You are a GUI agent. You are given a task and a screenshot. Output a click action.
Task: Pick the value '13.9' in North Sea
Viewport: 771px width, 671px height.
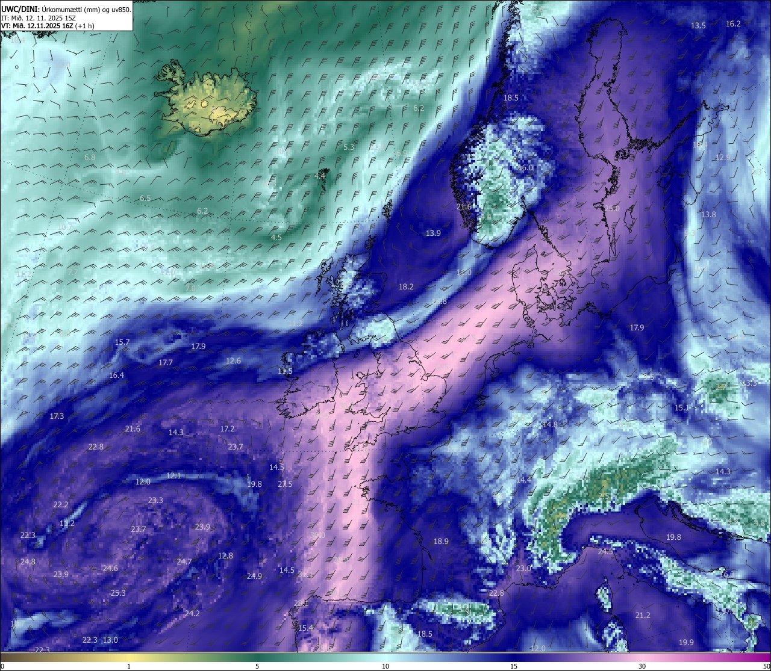click(x=433, y=233)
